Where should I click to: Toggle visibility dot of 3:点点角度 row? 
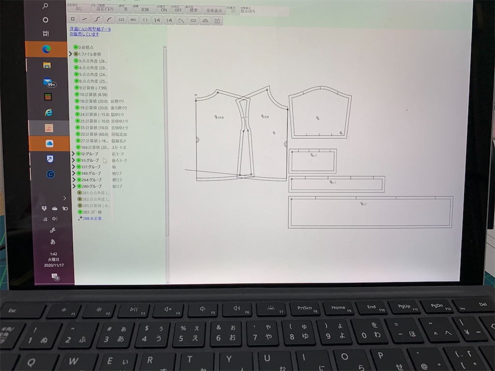click(76, 60)
